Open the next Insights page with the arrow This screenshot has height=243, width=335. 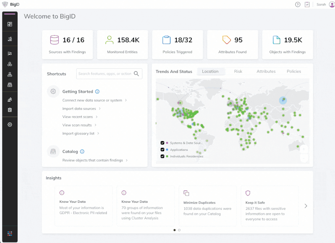(306, 205)
